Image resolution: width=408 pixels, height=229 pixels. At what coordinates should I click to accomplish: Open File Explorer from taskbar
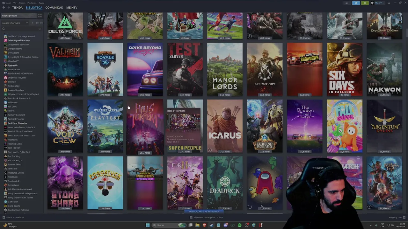[197, 225]
